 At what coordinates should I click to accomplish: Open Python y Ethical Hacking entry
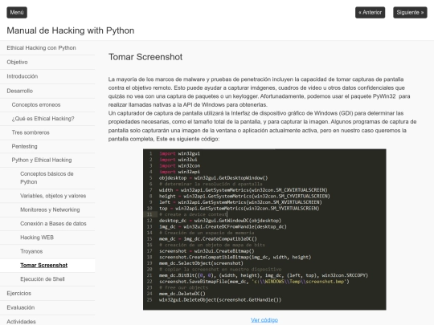pos(42,160)
